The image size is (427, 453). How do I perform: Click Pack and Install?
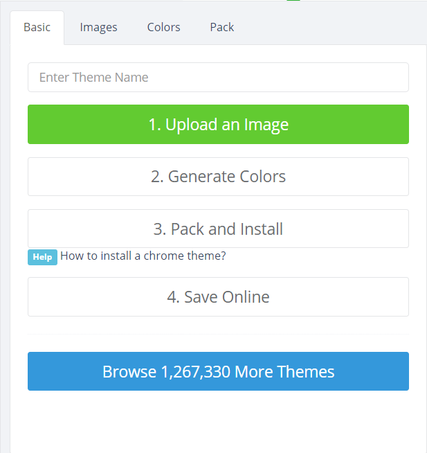coord(218,229)
